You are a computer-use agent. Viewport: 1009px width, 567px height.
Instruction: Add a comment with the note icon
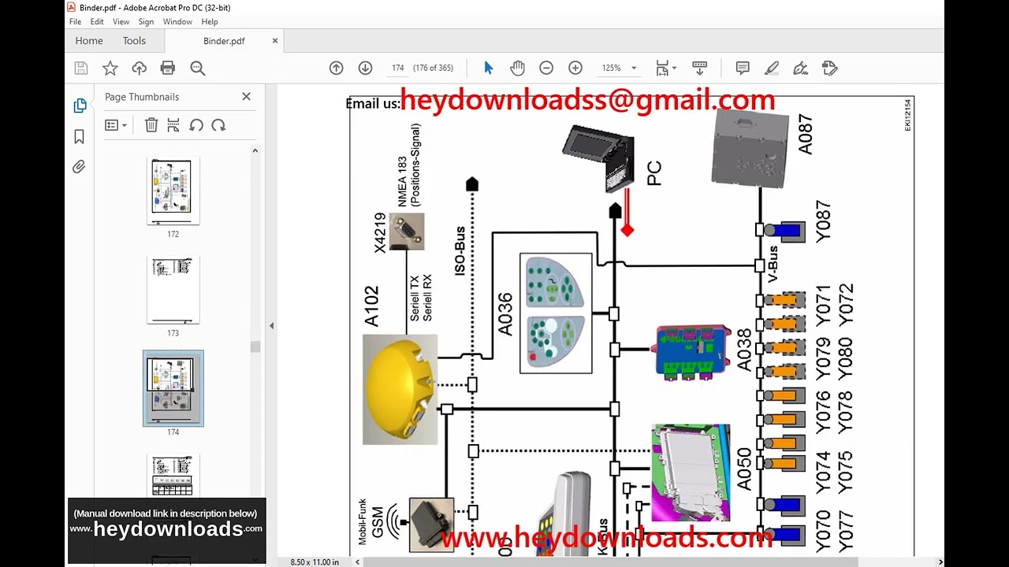click(743, 69)
